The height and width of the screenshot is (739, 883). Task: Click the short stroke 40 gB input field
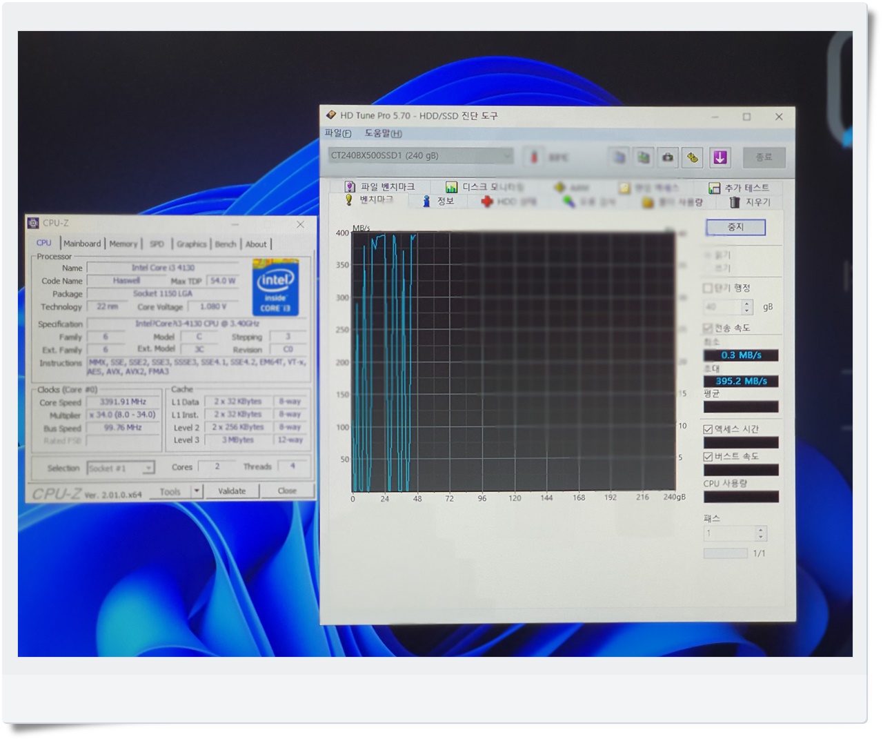(x=722, y=307)
